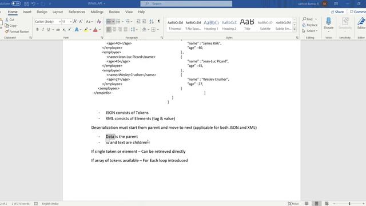The width and height of the screenshot is (366, 206).
Task: Justify the paragraph text
Action: (x=126, y=30)
